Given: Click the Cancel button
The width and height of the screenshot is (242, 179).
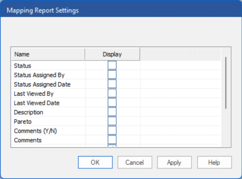Looking at the screenshot, I should pyautogui.click(x=135, y=163).
